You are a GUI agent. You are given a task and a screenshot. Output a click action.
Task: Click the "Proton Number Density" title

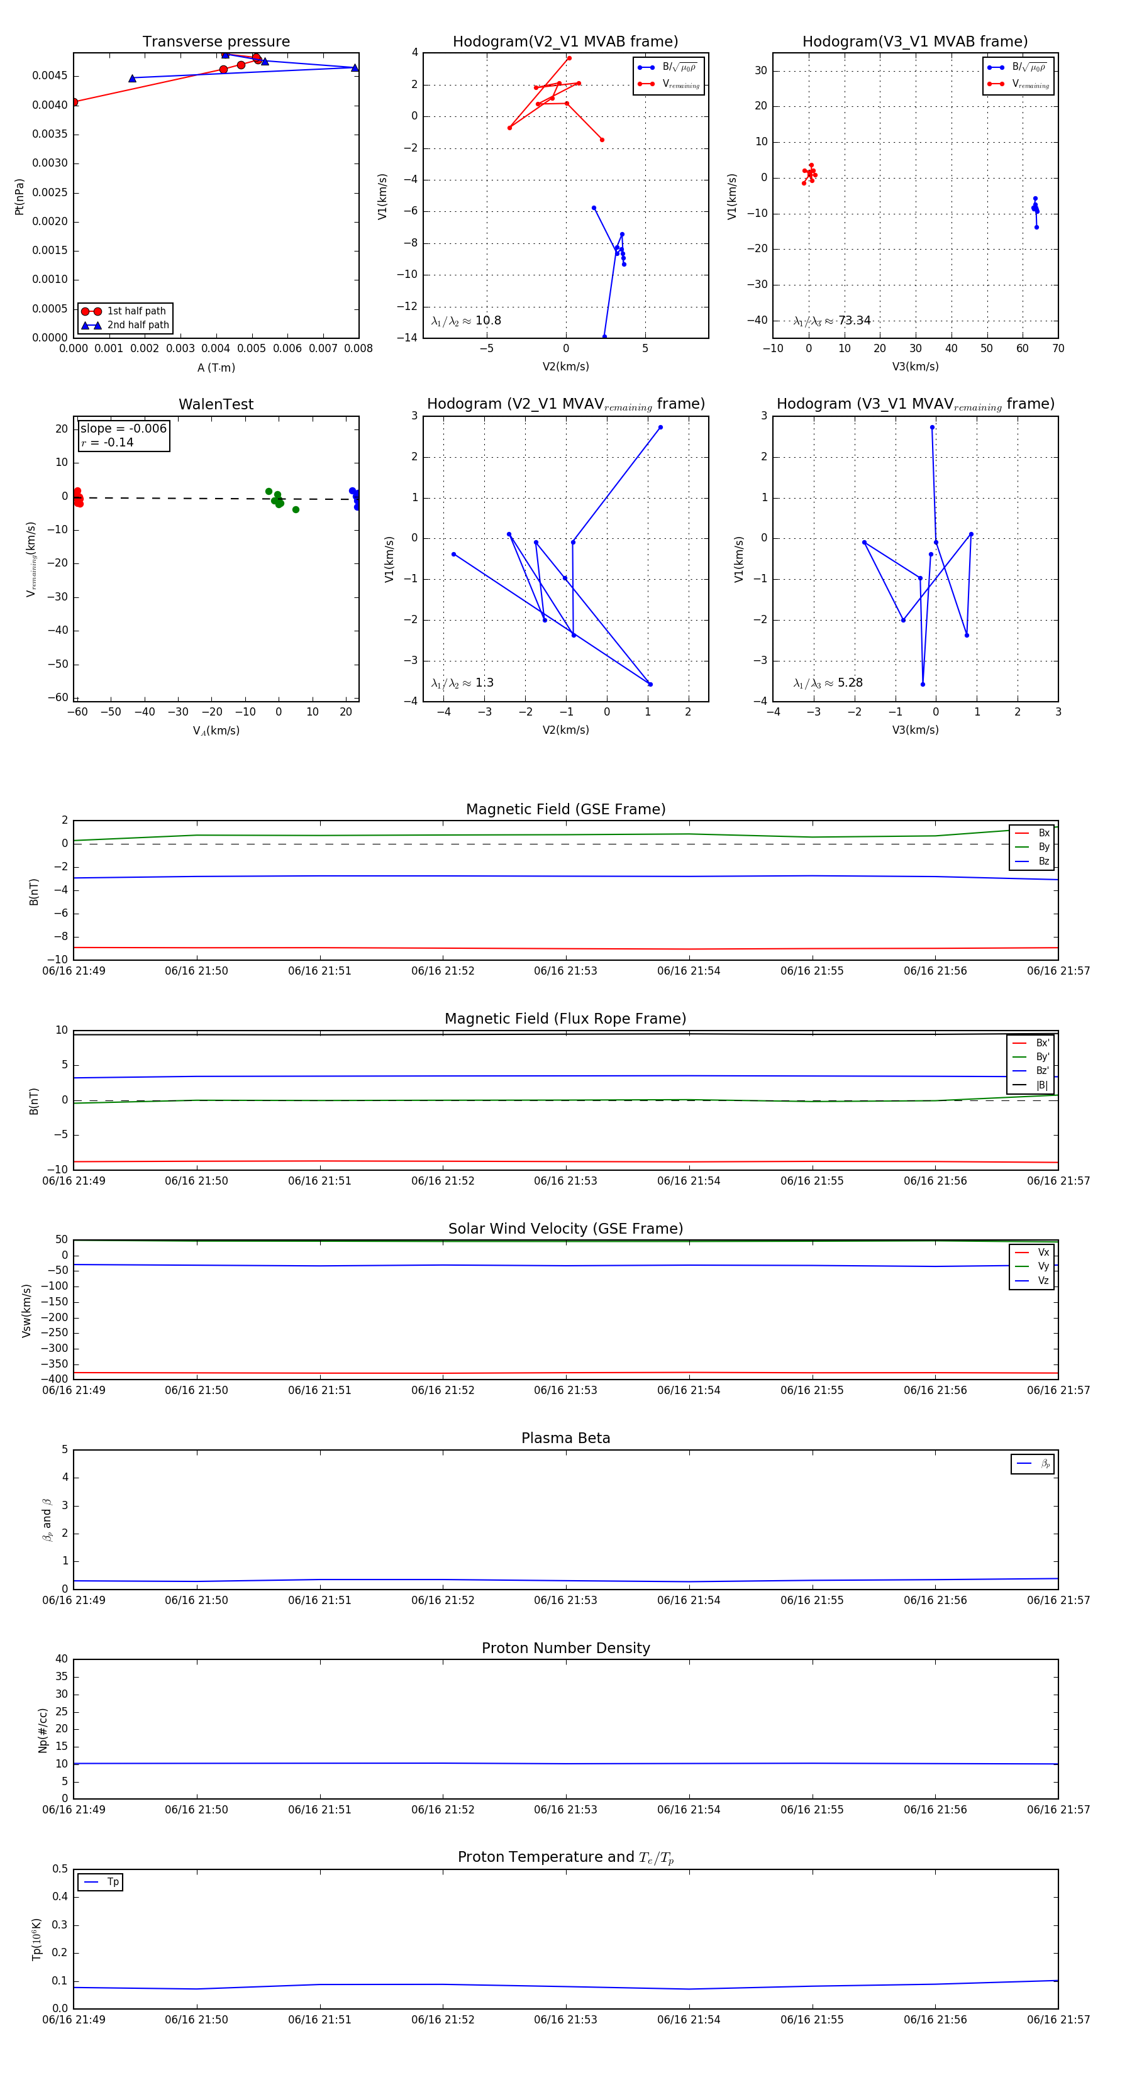565,1648
